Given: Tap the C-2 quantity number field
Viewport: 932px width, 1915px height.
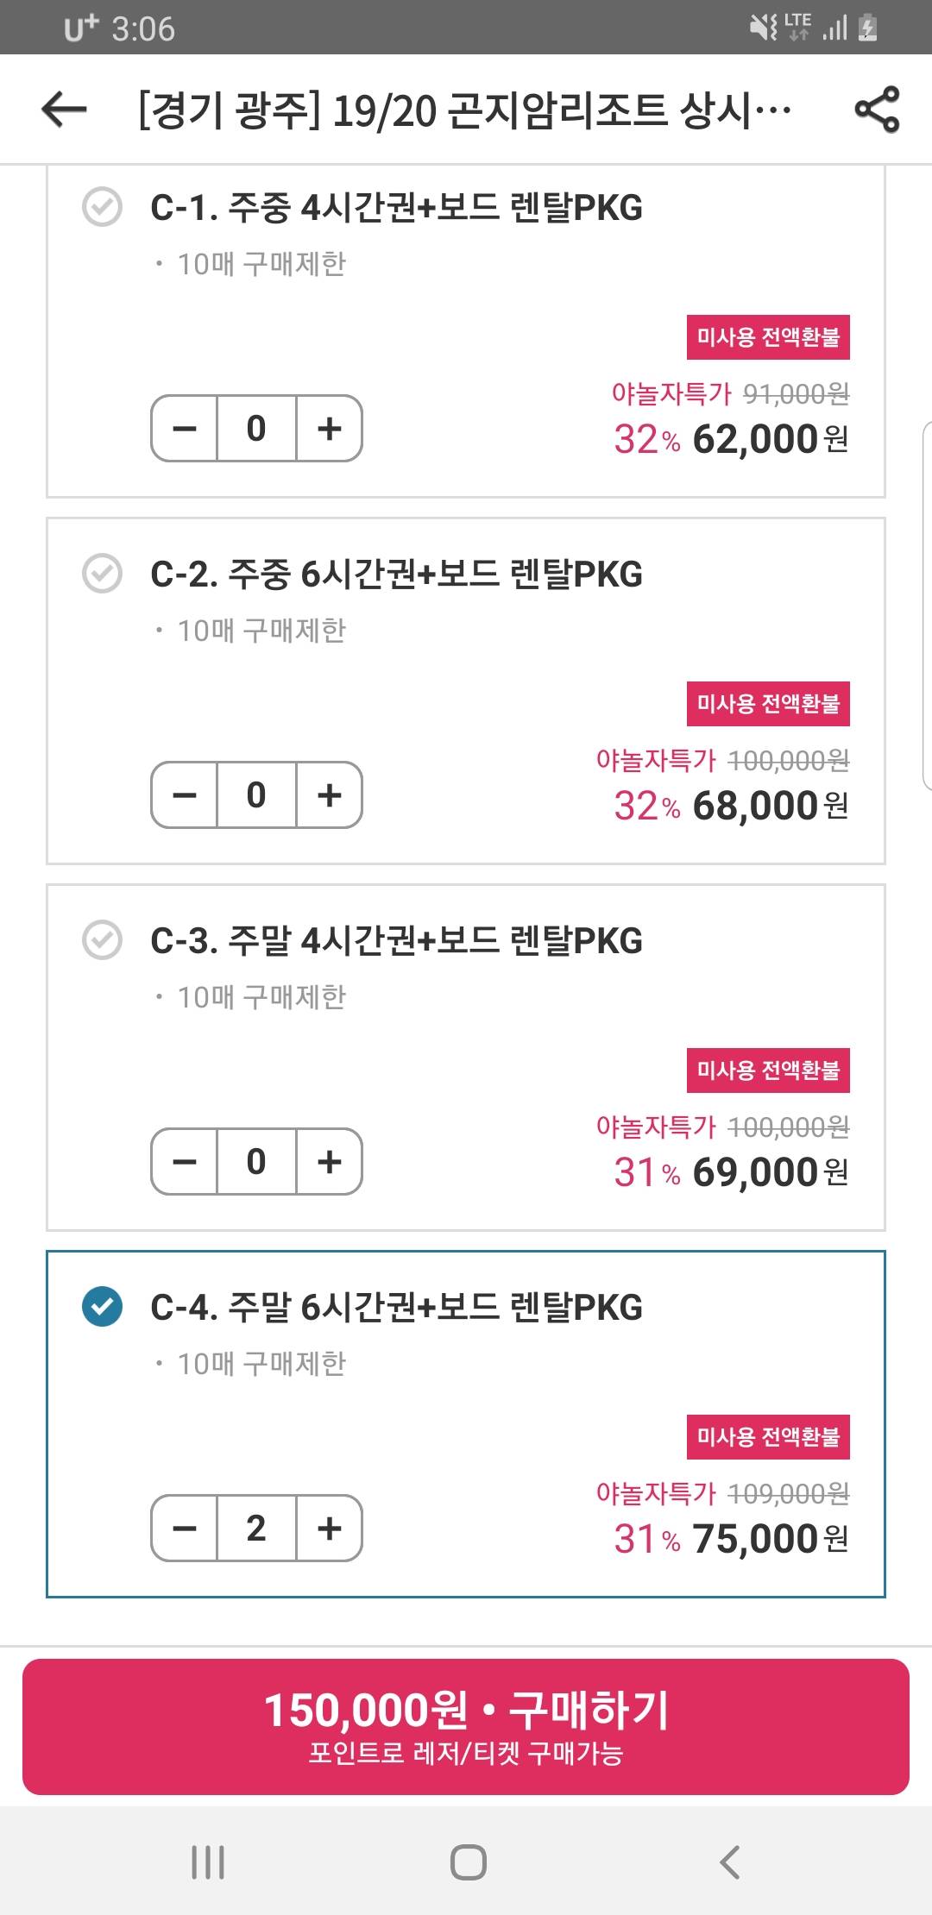Looking at the screenshot, I should 256,795.
